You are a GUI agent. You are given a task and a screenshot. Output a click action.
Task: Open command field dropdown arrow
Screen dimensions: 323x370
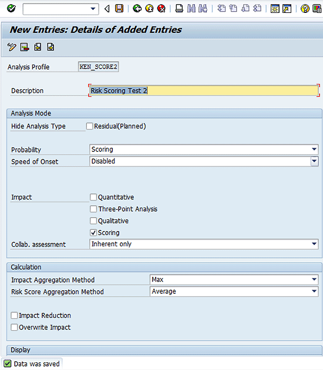click(x=93, y=9)
